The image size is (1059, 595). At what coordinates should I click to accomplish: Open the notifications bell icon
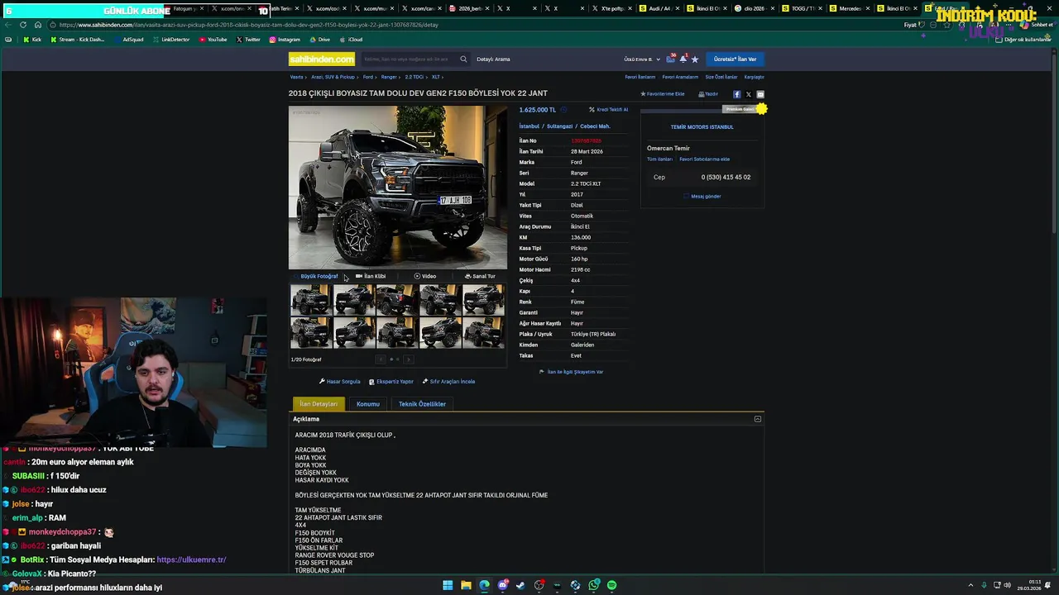pos(683,59)
